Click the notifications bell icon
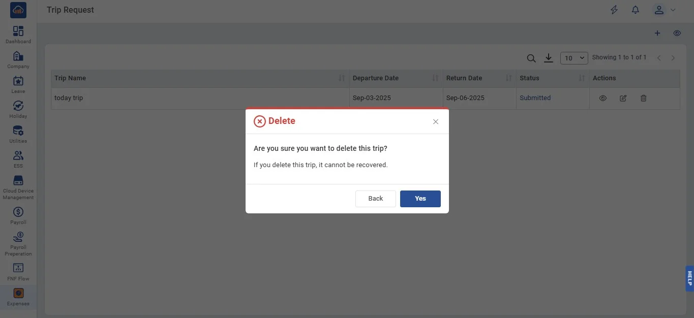Viewport: 694px width, 318px height. pyautogui.click(x=635, y=10)
